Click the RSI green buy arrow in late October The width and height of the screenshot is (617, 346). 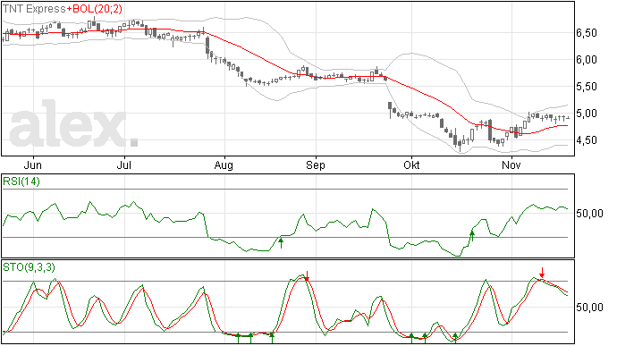(472, 236)
